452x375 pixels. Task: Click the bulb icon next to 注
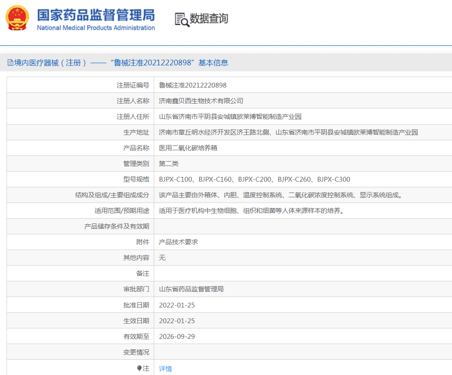tap(139, 368)
